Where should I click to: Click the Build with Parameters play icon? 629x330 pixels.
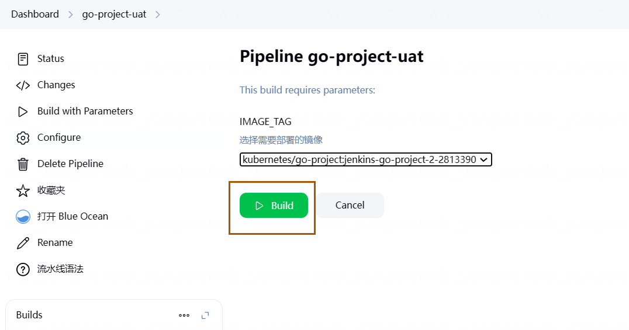tap(23, 112)
